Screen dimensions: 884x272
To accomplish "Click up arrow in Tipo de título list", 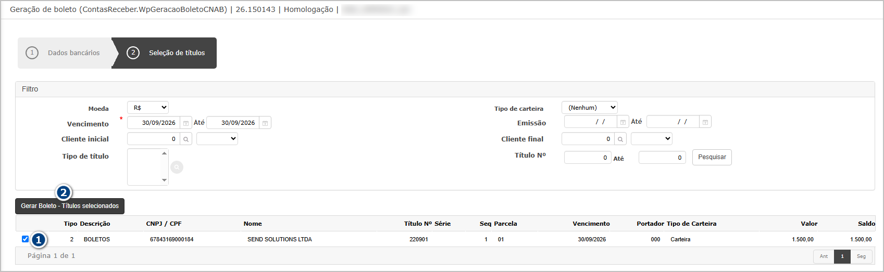I will click(164, 153).
